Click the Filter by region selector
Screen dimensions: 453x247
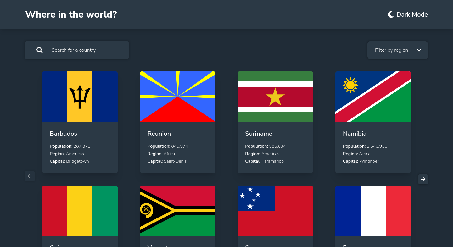[x=397, y=50]
